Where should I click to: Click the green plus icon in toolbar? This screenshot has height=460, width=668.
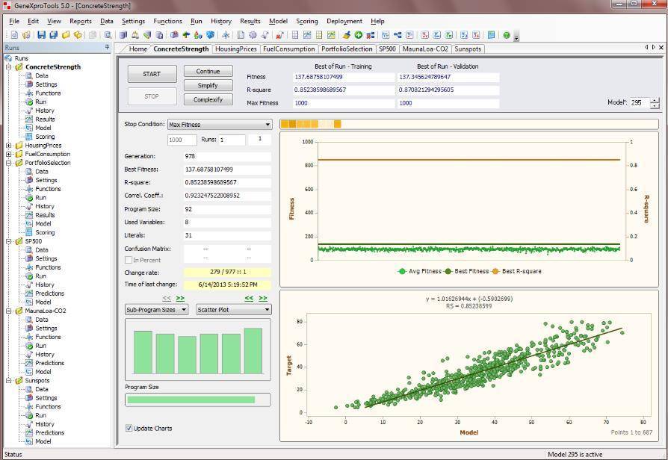(359, 35)
